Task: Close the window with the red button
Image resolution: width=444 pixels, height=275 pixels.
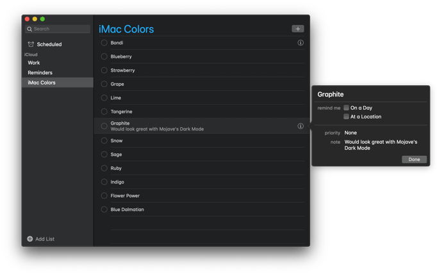Action: (x=27, y=19)
